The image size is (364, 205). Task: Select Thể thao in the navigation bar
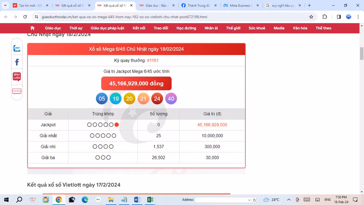click(x=323, y=28)
